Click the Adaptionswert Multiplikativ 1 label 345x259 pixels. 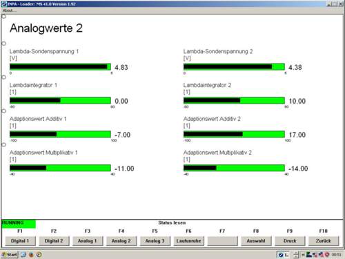[x=43, y=153]
